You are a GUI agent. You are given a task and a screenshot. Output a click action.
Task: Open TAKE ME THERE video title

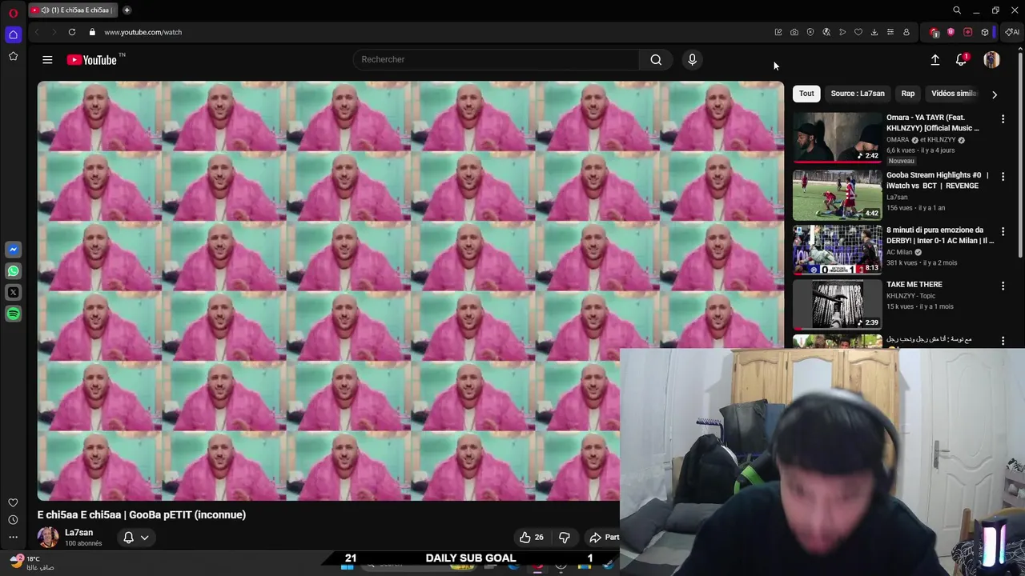914,285
